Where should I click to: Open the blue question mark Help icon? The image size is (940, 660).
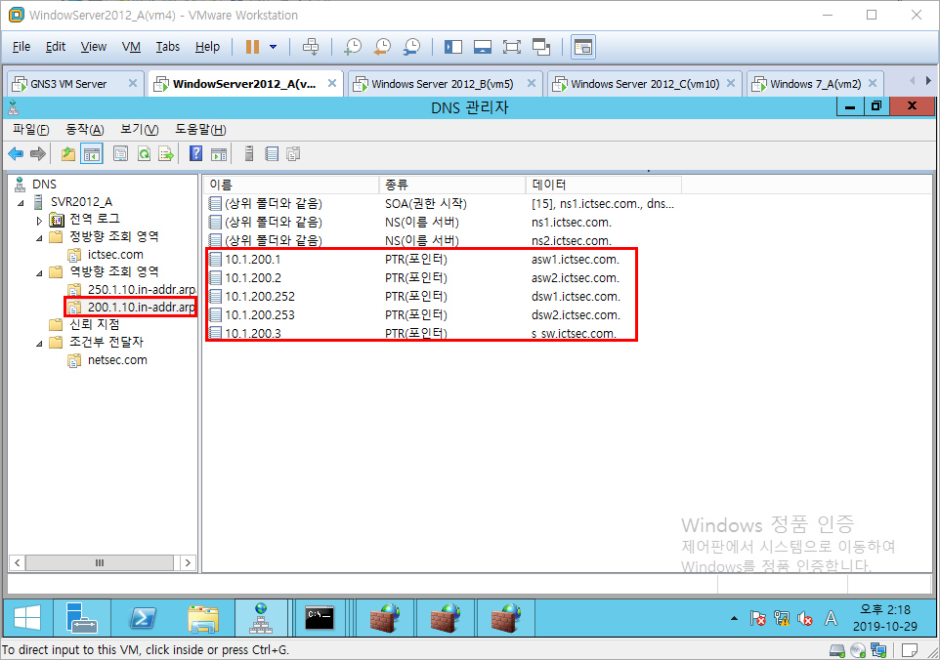point(195,154)
